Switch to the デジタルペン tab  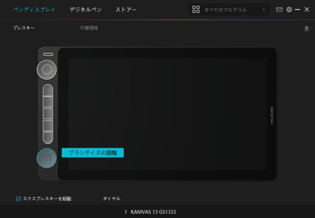point(85,9)
